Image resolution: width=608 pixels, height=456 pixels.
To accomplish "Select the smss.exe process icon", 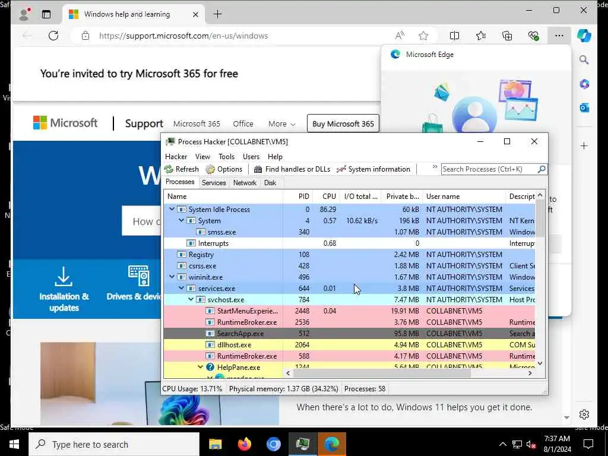I will pos(201,232).
